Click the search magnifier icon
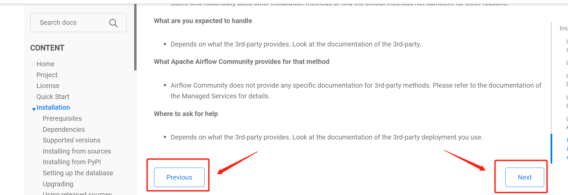568x195 pixels. [113, 22]
